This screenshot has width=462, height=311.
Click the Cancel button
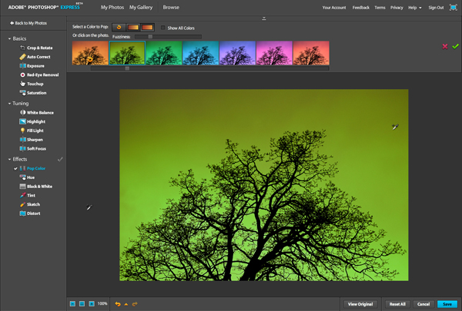pos(423,304)
